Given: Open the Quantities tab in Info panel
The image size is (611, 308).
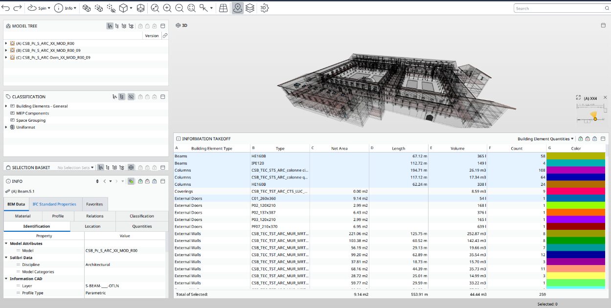Looking at the screenshot, I should 142,226.
